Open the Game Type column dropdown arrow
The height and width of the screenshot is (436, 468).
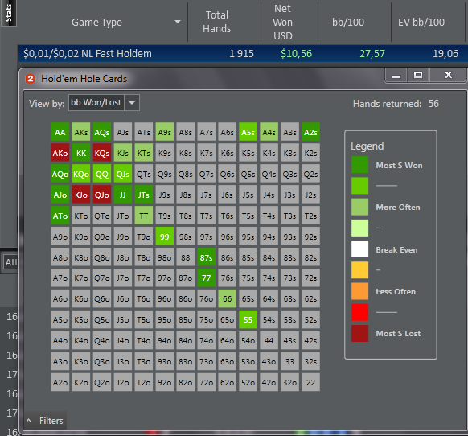tap(178, 22)
